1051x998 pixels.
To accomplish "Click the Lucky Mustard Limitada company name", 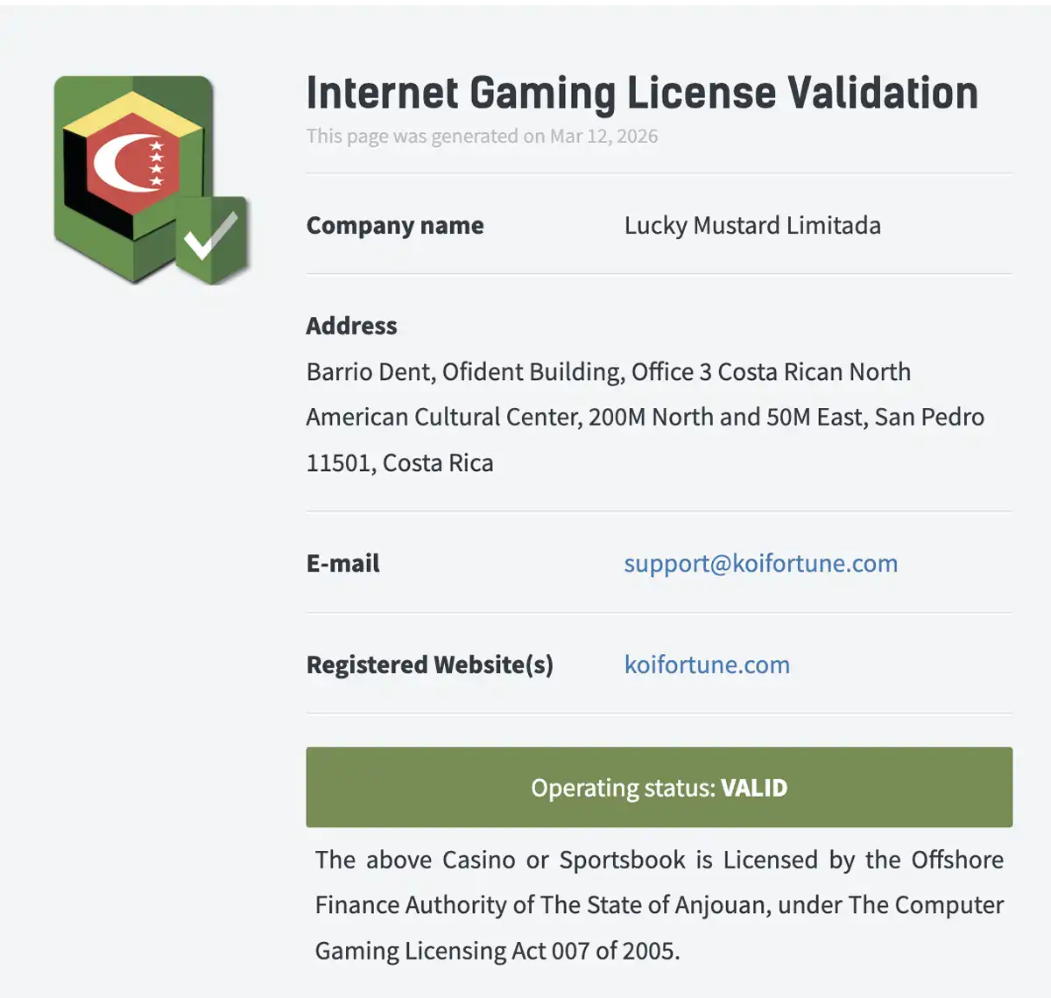I will click(x=752, y=226).
